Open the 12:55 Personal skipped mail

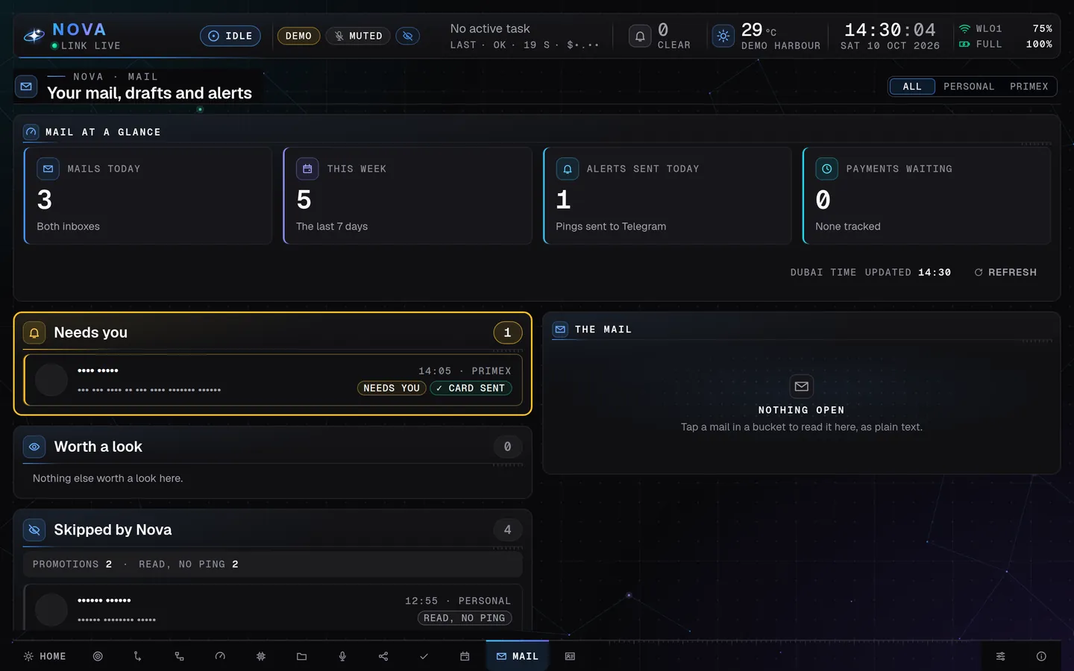pos(273,608)
